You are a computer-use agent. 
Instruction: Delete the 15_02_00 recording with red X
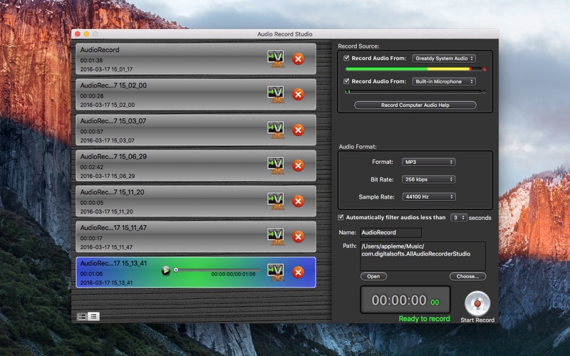point(298,95)
